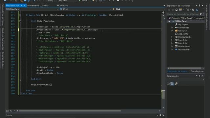Expand the Resources folder node
Screen dimensions: 210x118
click(172, 30)
